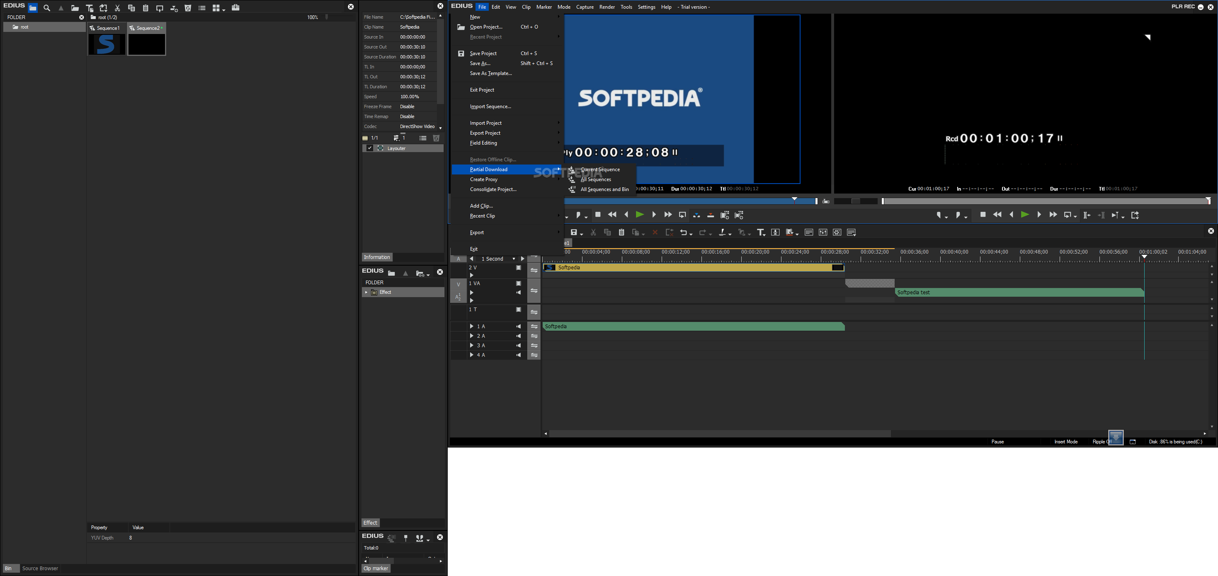Expand the Effect folder tree
The height and width of the screenshot is (576, 1218).
tap(366, 293)
